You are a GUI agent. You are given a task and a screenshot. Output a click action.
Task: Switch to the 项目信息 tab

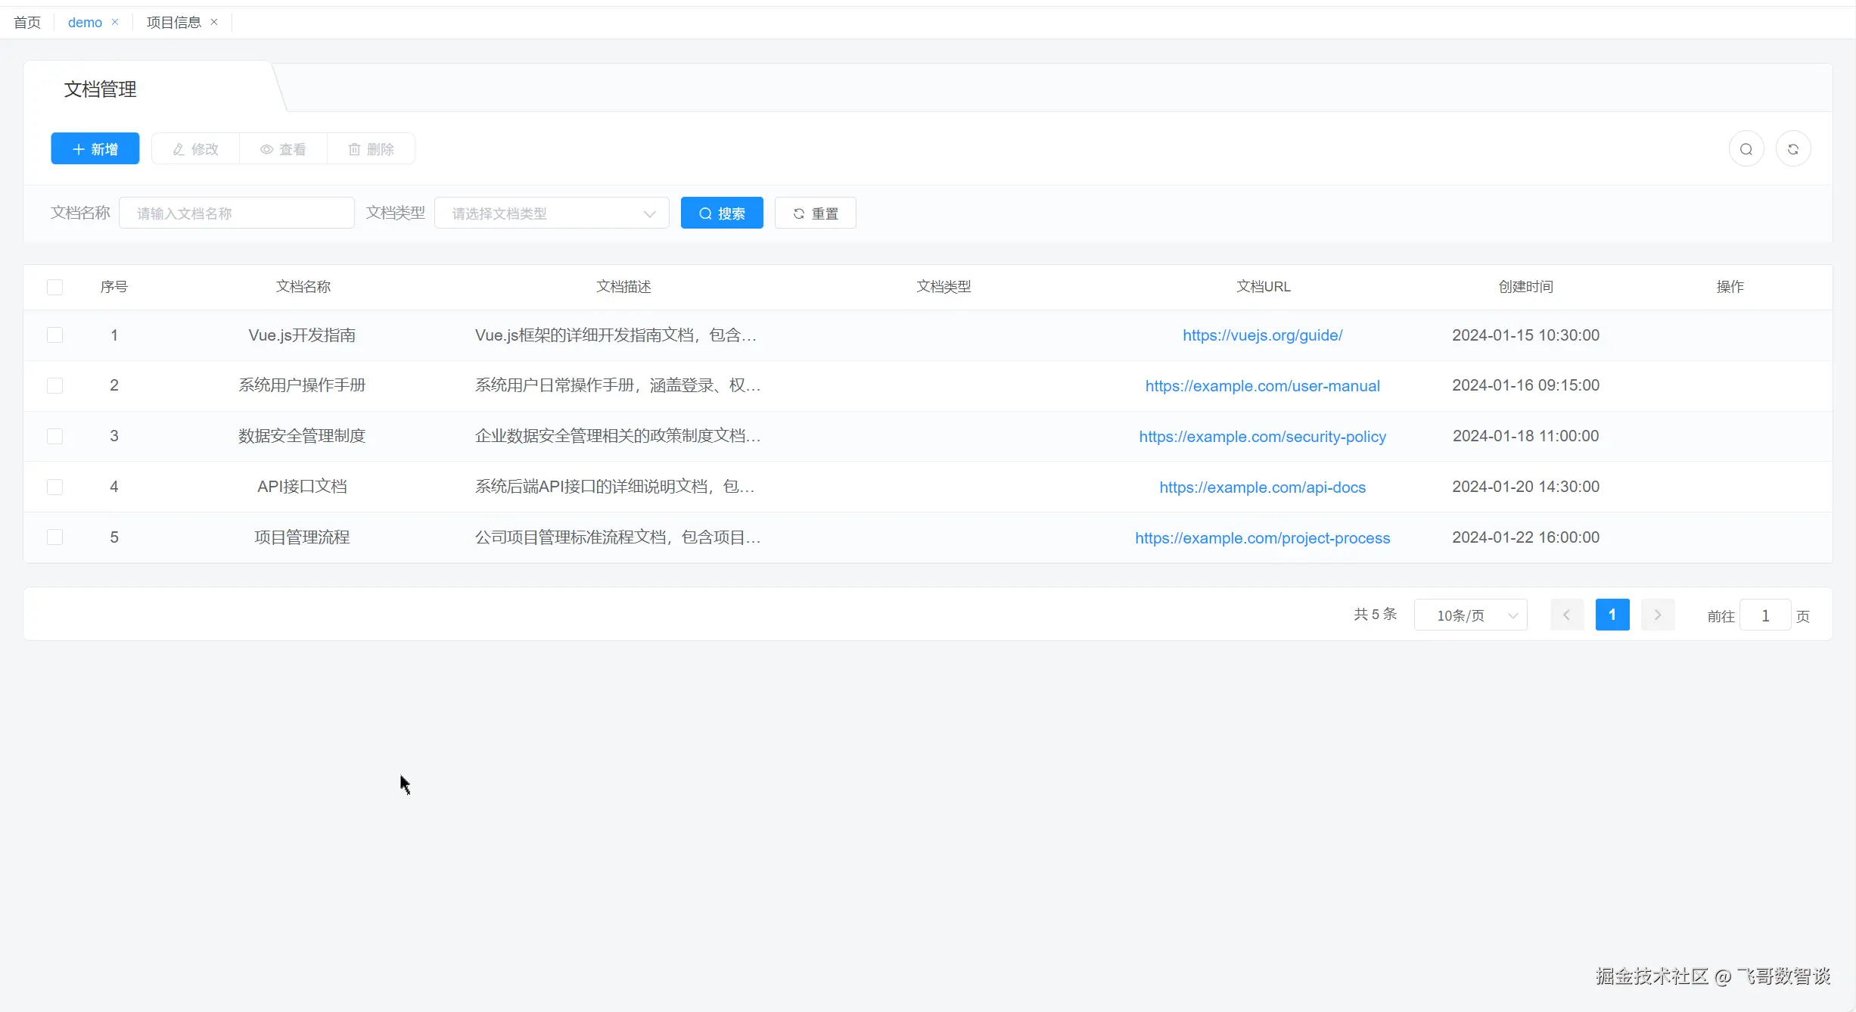[173, 22]
